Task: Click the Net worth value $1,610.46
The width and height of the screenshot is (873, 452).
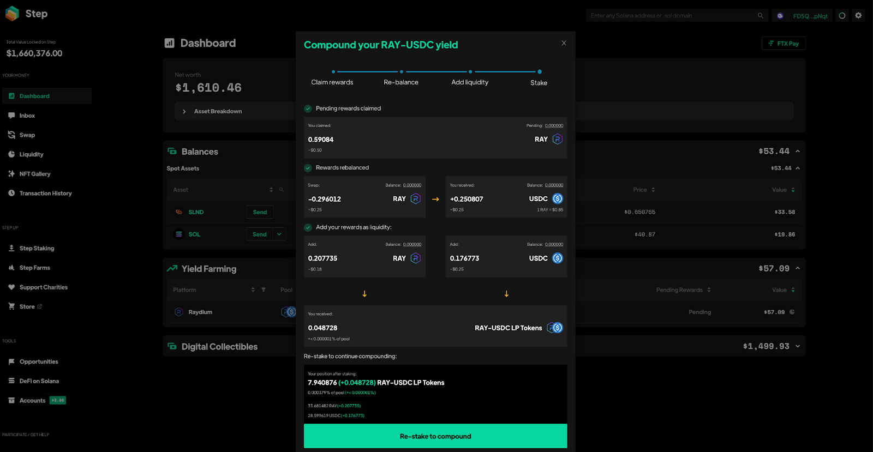Action: click(208, 88)
